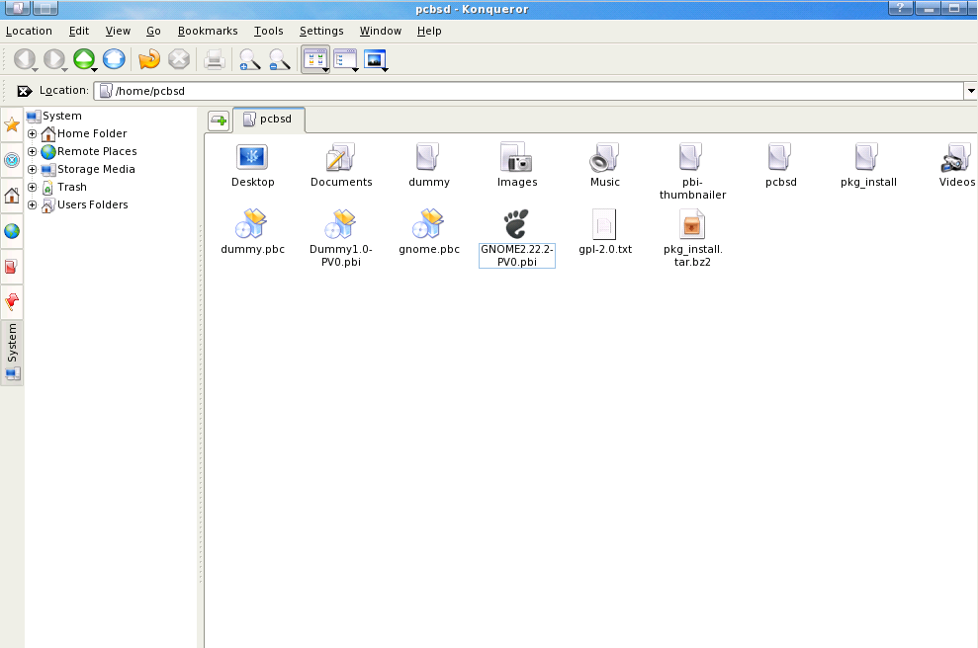Open the pkg_install folder
The image size is (978, 648).
click(x=868, y=165)
